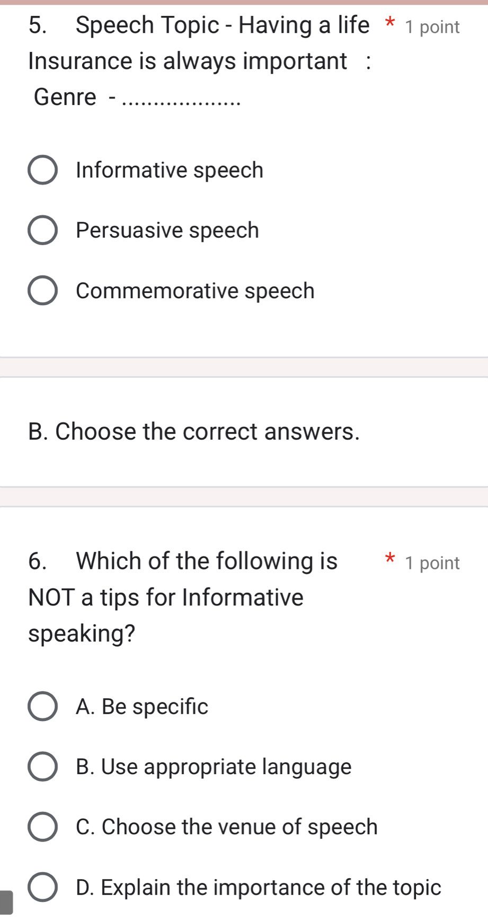
Task: Select the "Commemorative speech" radio button
Action: click(x=43, y=291)
